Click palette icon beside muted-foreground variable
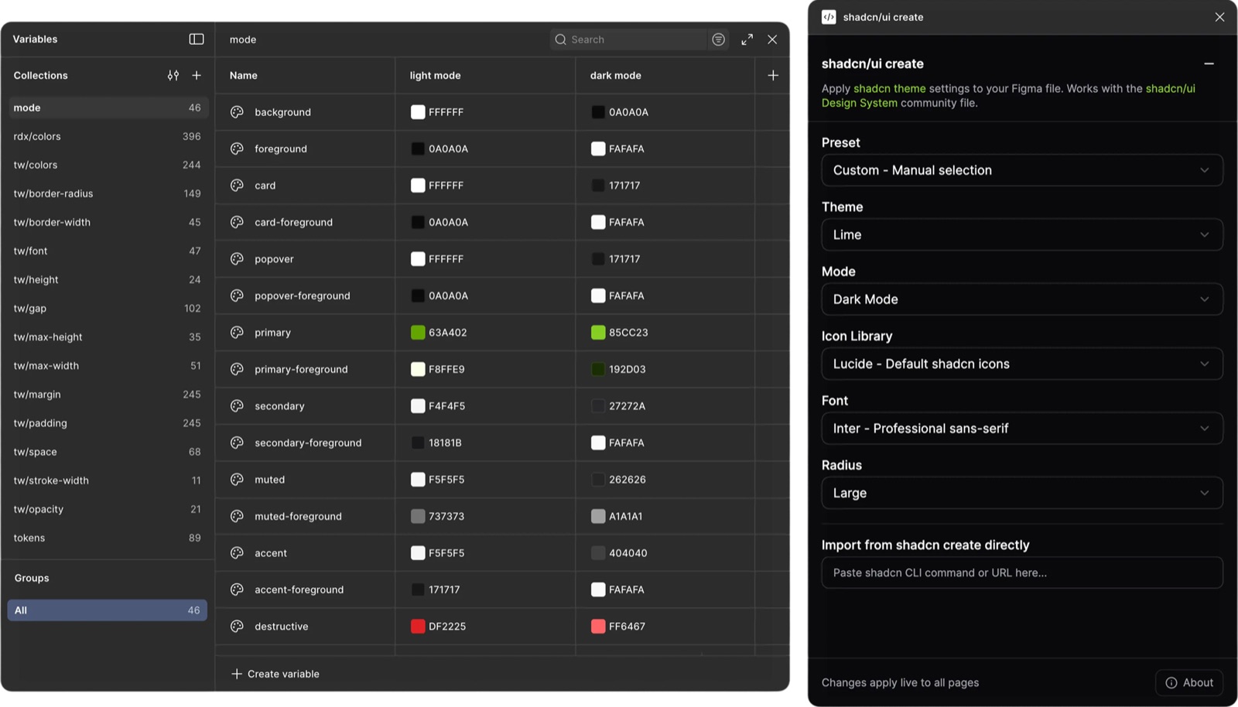The image size is (1238, 707). click(237, 516)
